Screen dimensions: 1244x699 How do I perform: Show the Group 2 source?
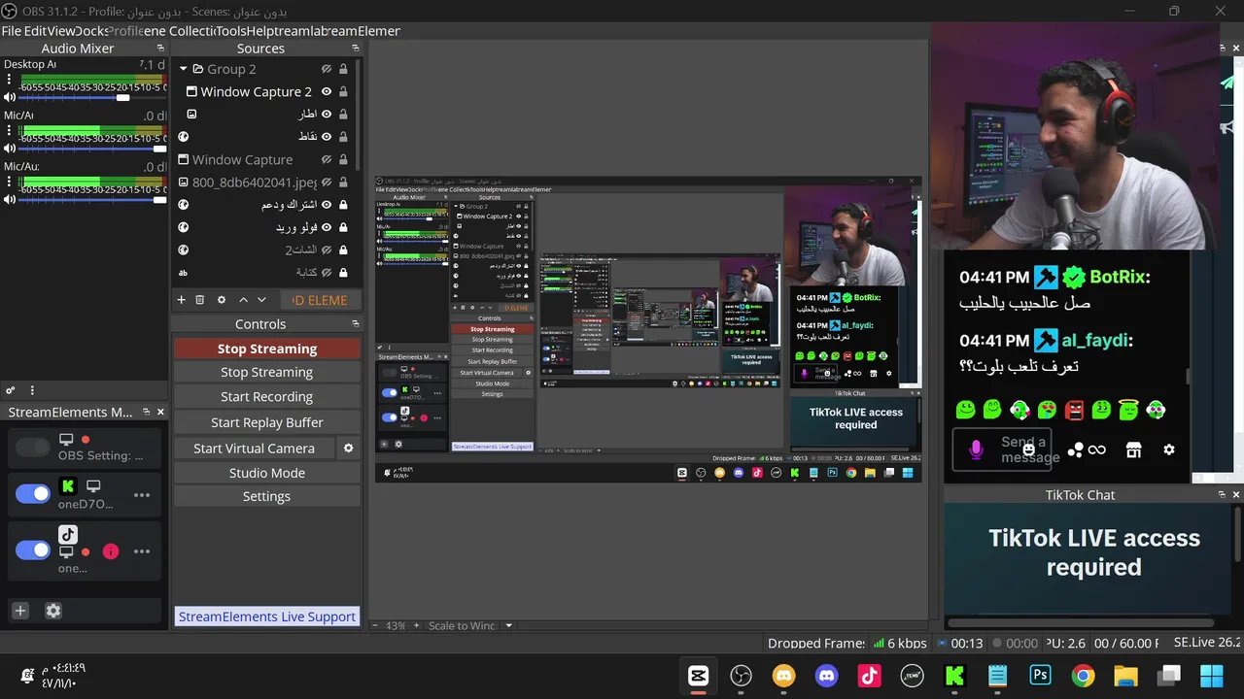coord(327,69)
